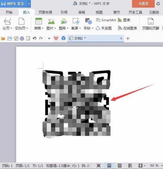163x169 pixels.
Task: Open print preview icon
Action: (x=28, y=39)
